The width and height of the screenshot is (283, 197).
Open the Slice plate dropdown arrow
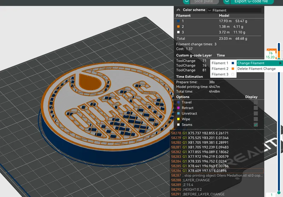point(186,2)
